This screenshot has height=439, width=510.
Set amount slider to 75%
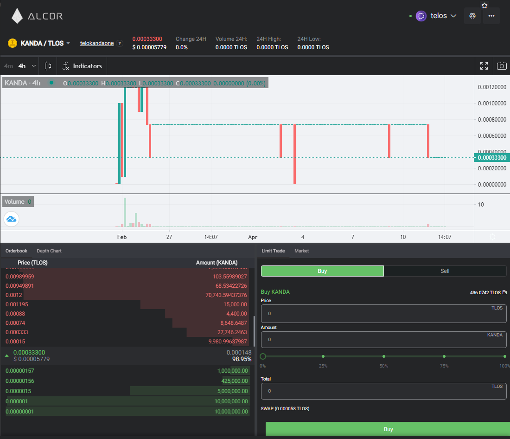click(444, 356)
